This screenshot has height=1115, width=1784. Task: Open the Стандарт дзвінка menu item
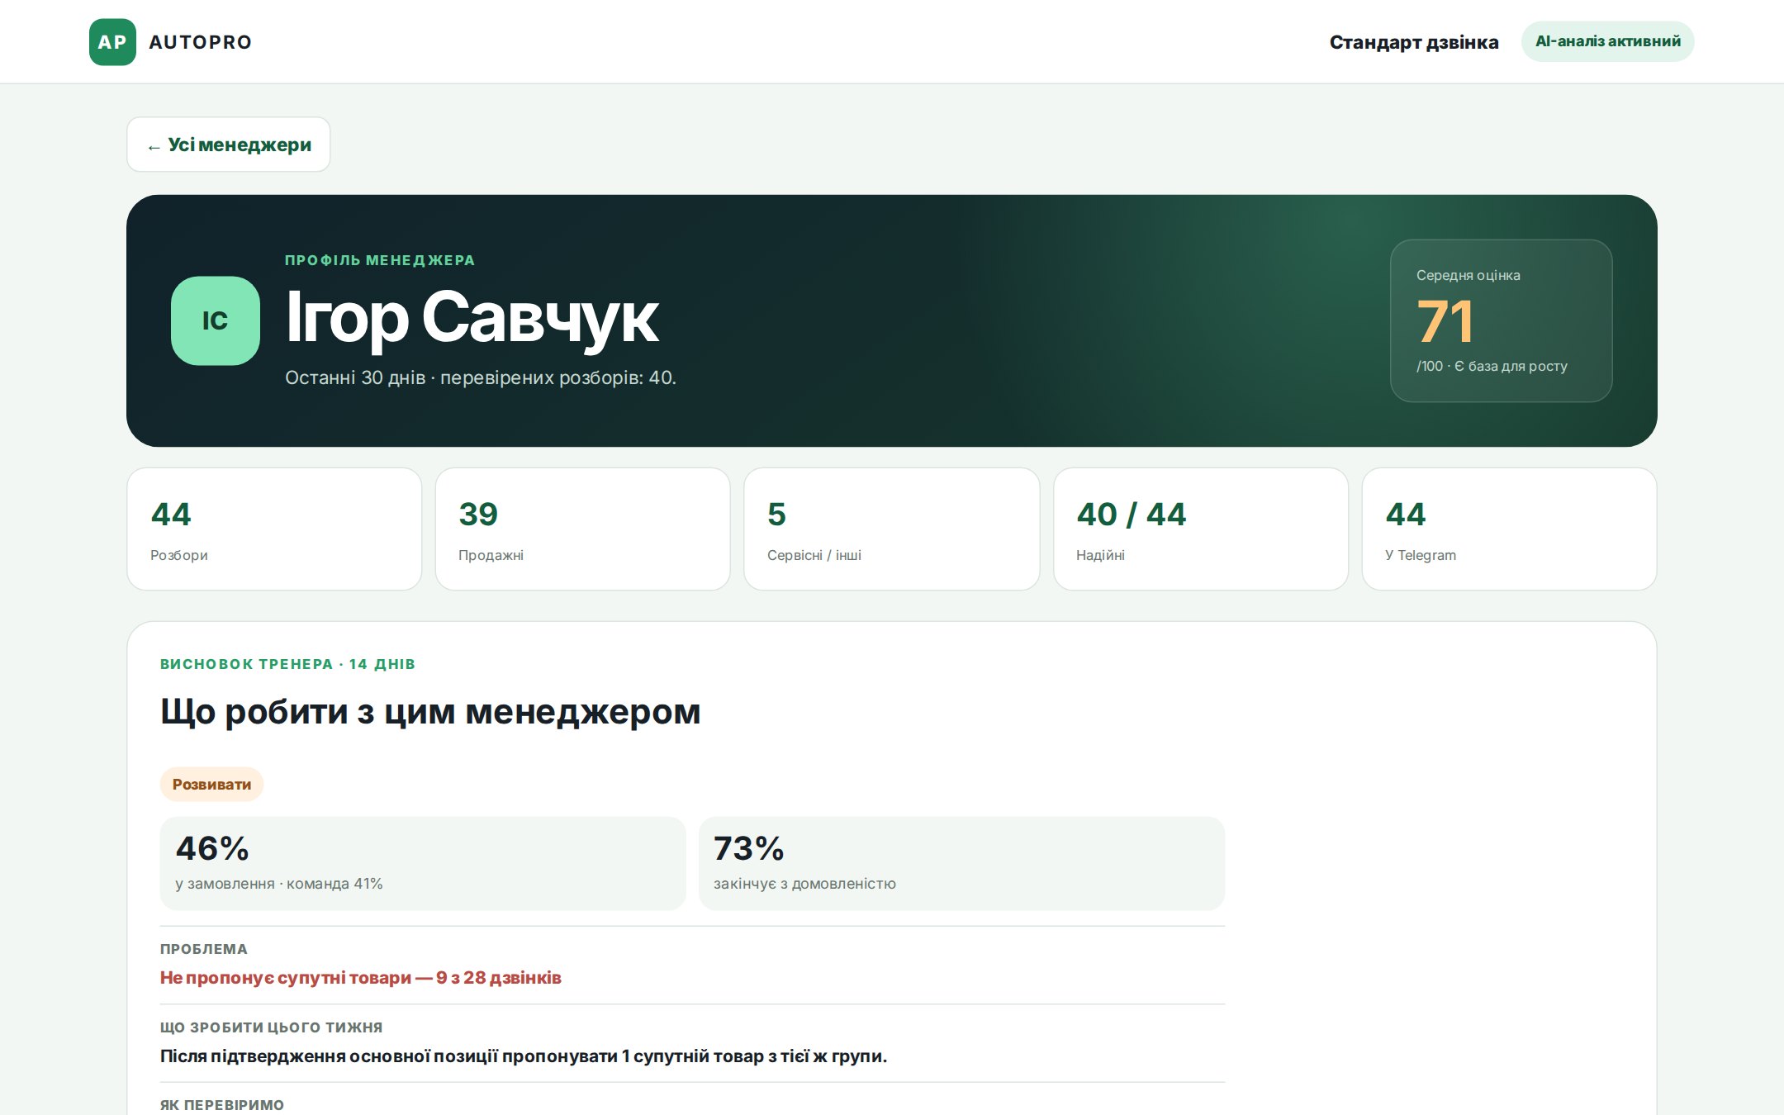[x=1414, y=42]
